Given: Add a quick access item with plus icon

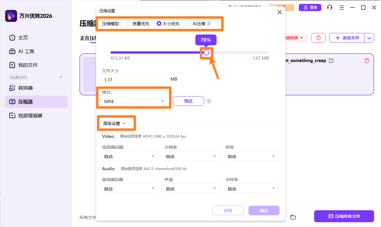Looking at the screenshot, I should tap(61, 77).
